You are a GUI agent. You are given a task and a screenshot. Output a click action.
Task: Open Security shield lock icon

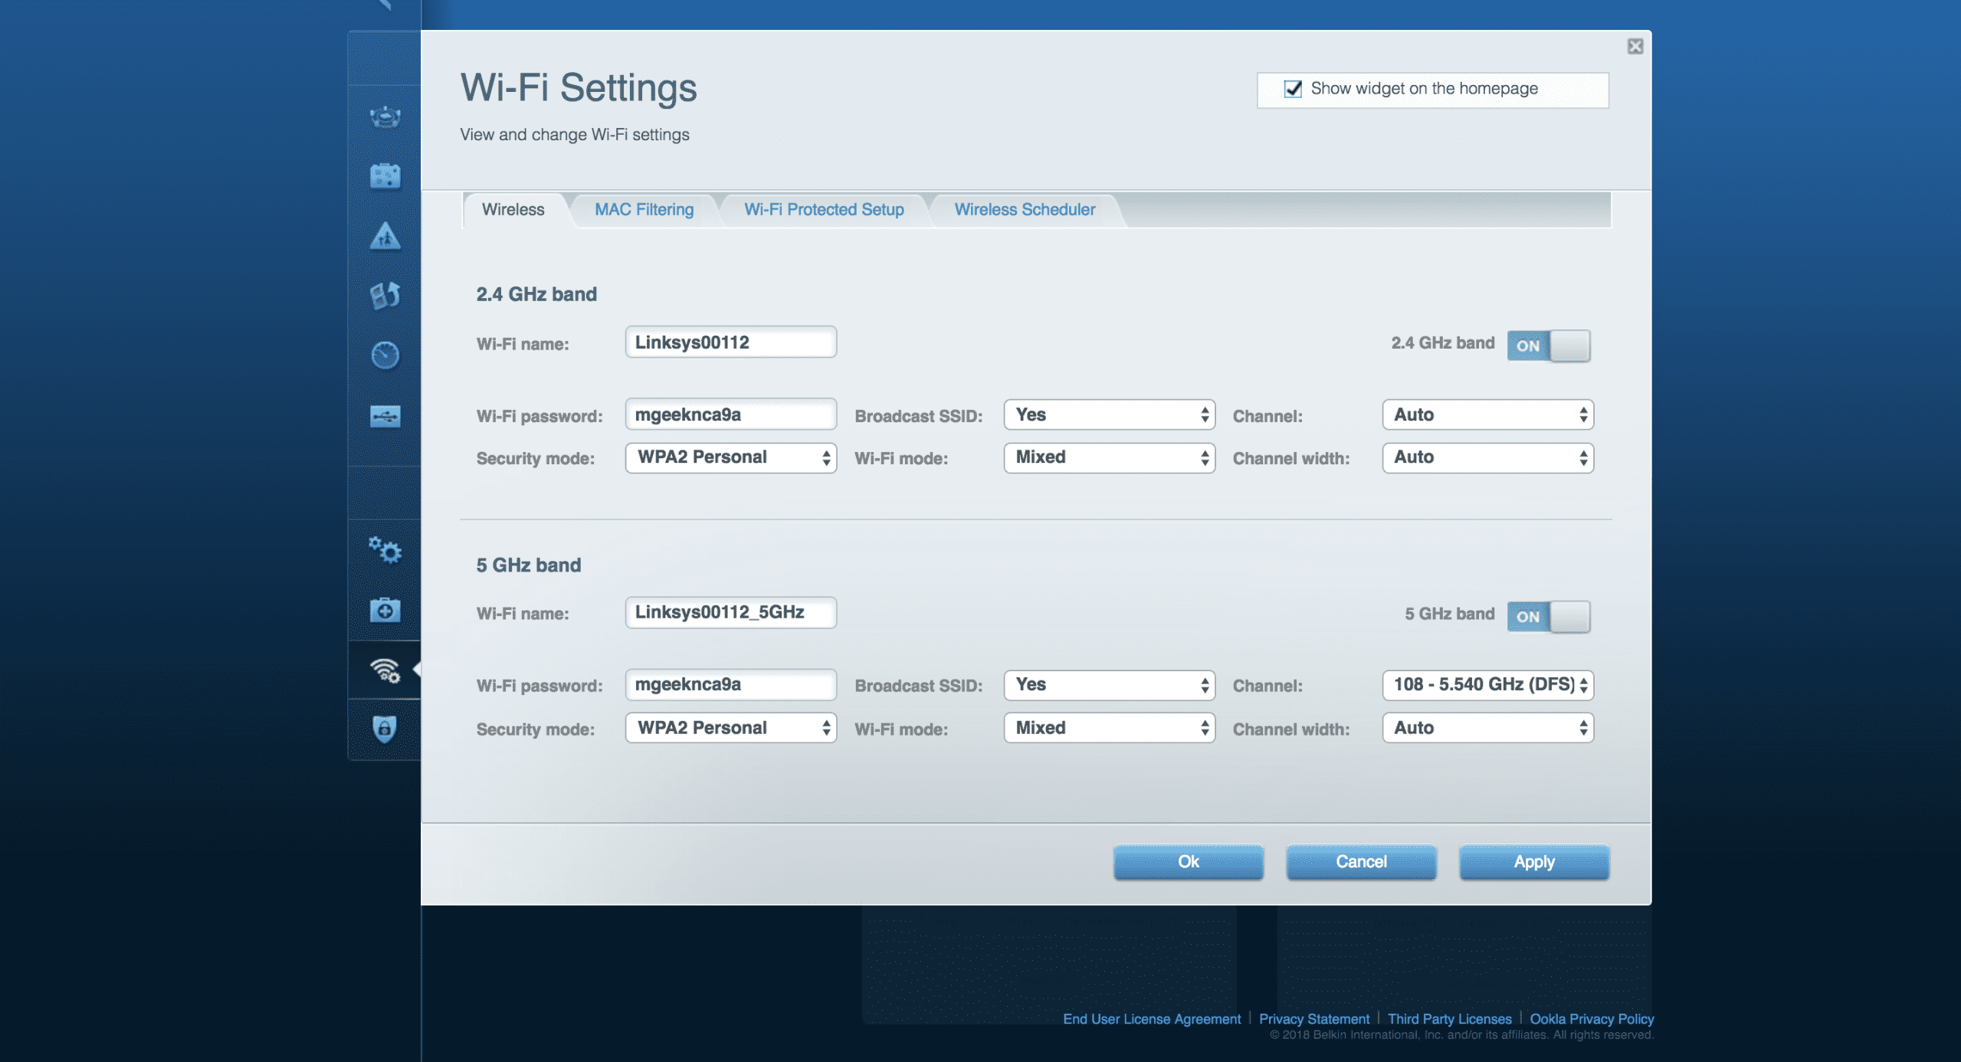385,729
